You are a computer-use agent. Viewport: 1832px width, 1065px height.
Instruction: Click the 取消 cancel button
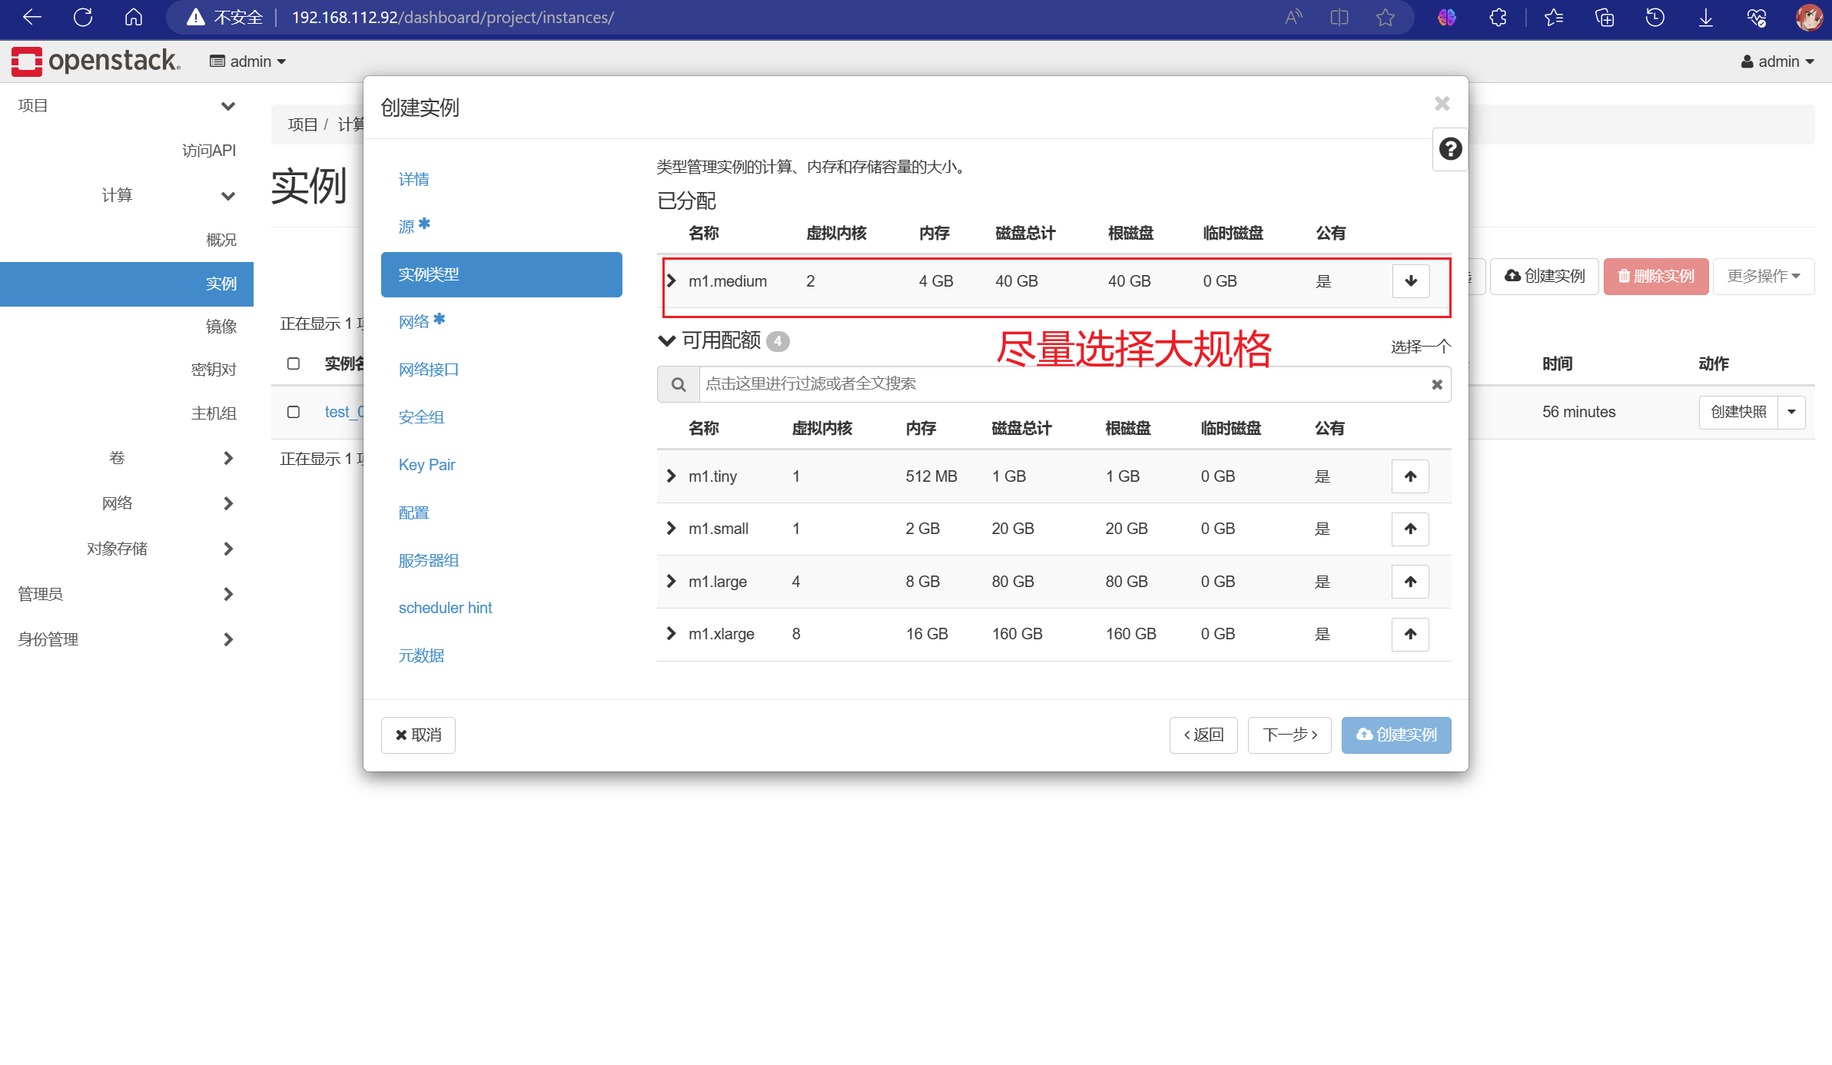pyautogui.click(x=418, y=735)
